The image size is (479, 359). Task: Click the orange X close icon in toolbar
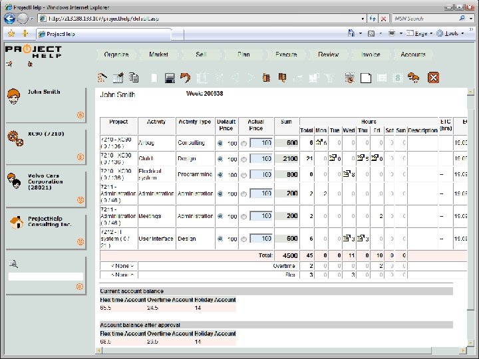[x=433, y=78]
